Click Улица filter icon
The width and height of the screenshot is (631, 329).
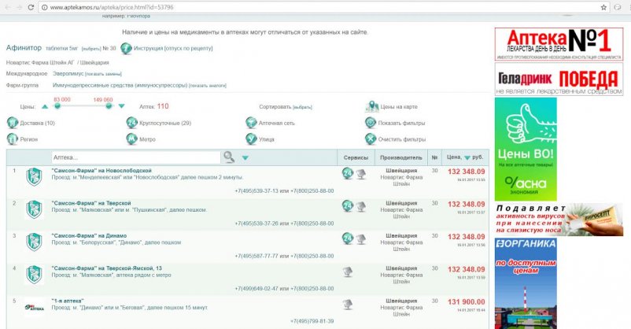point(251,139)
